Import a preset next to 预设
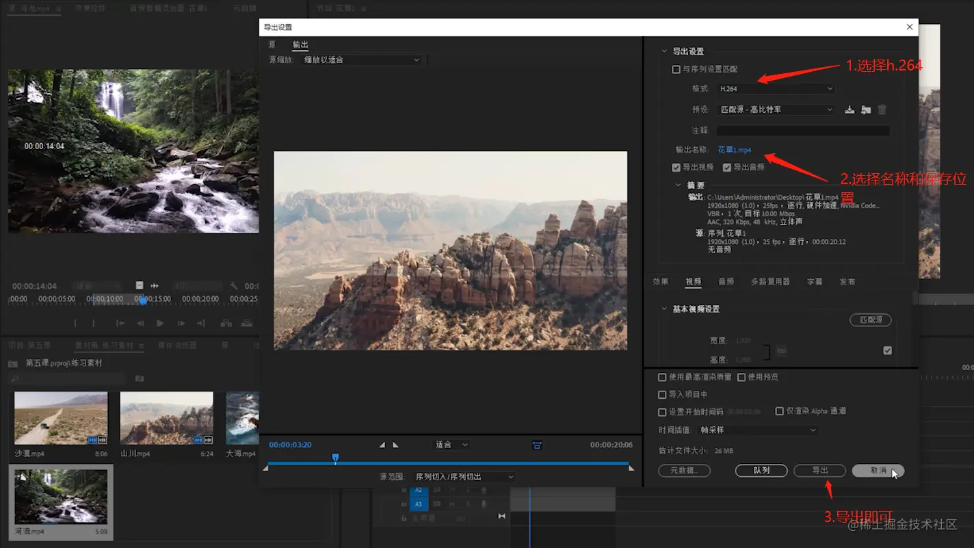This screenshot has height=548, width=974. [x=866, y=109]
